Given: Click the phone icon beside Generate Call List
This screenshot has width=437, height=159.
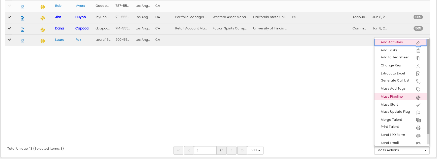Looking at the screenshot, I should pyautogui.click(x=418, y=82).
